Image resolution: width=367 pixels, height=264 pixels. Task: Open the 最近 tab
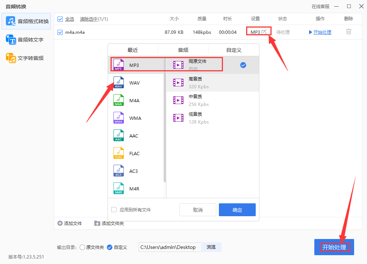tap(132, 50)
